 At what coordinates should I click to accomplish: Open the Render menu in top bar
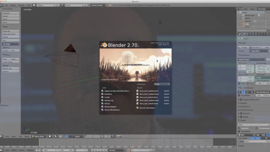pyautogui.click(x=13, y=5)
